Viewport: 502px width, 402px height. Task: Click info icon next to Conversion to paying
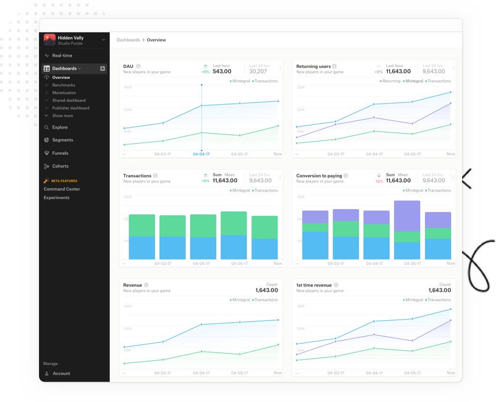click(x=346, y=176)
